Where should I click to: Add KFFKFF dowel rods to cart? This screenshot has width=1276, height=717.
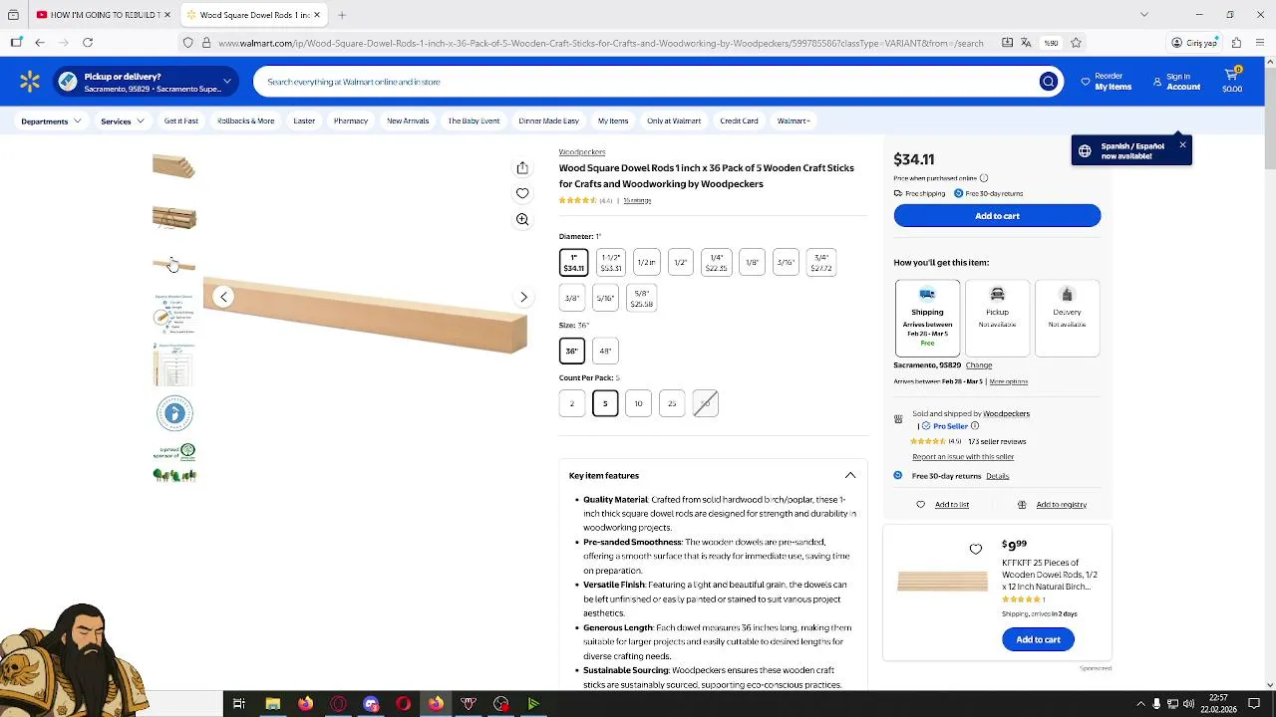(1038, 639)
